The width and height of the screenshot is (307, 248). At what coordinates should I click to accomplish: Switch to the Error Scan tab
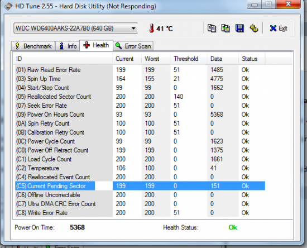[x=133, y=46]
